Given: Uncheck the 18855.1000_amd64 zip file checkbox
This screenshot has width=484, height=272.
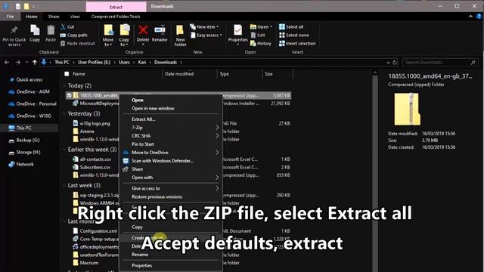Looking at the screenshot, I should (x=69, y=95).
